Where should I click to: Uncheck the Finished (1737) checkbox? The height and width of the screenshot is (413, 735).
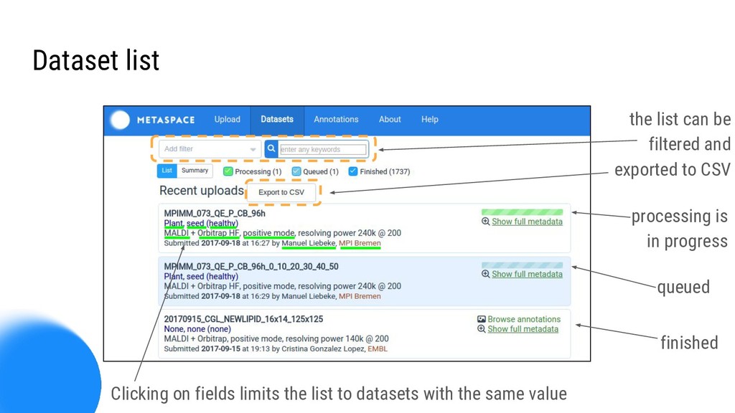353,171
